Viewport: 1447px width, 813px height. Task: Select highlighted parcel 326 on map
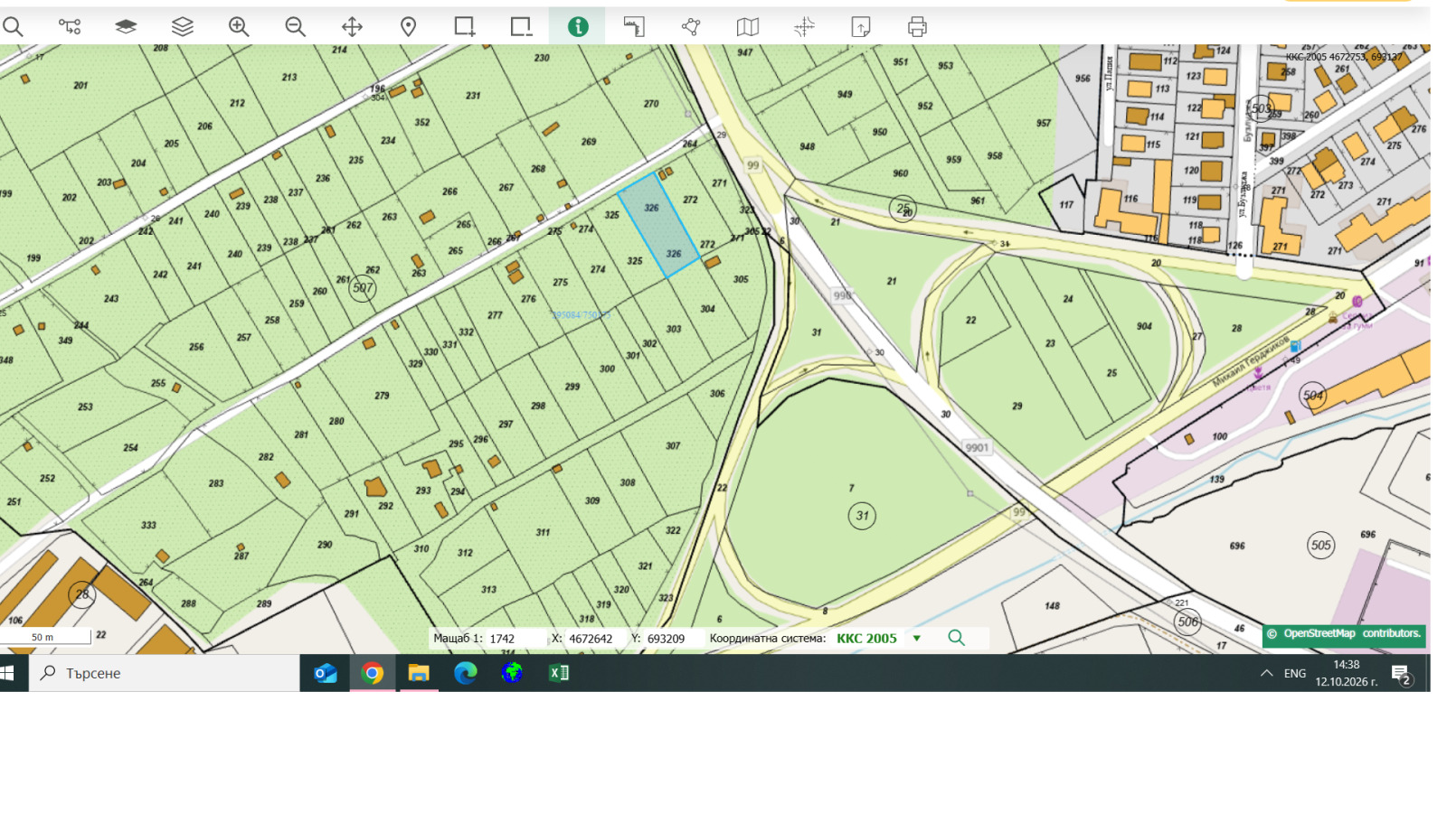[x=658, y=225]
